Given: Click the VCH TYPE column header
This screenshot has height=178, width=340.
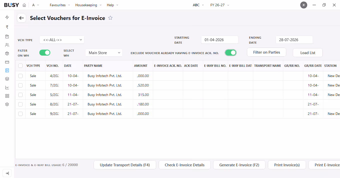Looking at the screenshot, I should click(x=35, y=66).
